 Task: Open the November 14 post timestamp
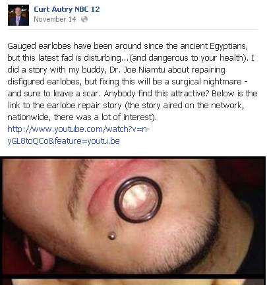[x=55, y=19]
